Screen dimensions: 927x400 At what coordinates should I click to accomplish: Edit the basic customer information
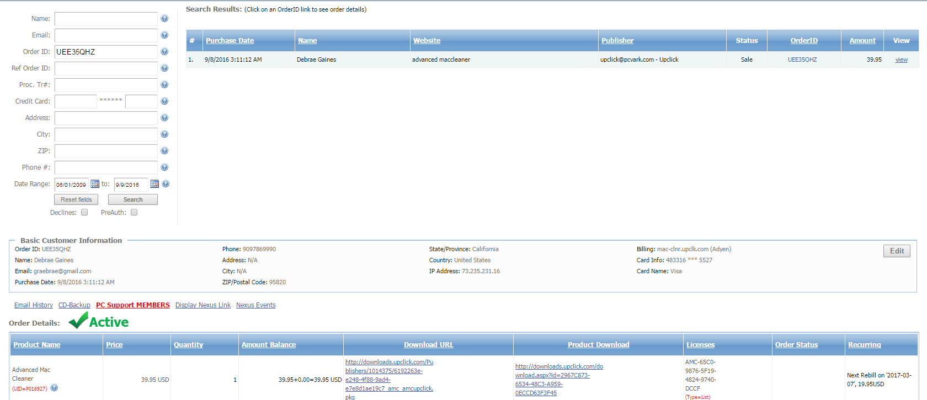click(897, 251)
